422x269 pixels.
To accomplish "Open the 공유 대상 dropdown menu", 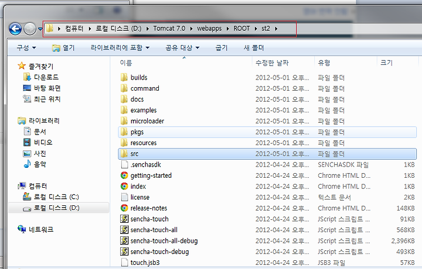I will click(x=182, y=48).
